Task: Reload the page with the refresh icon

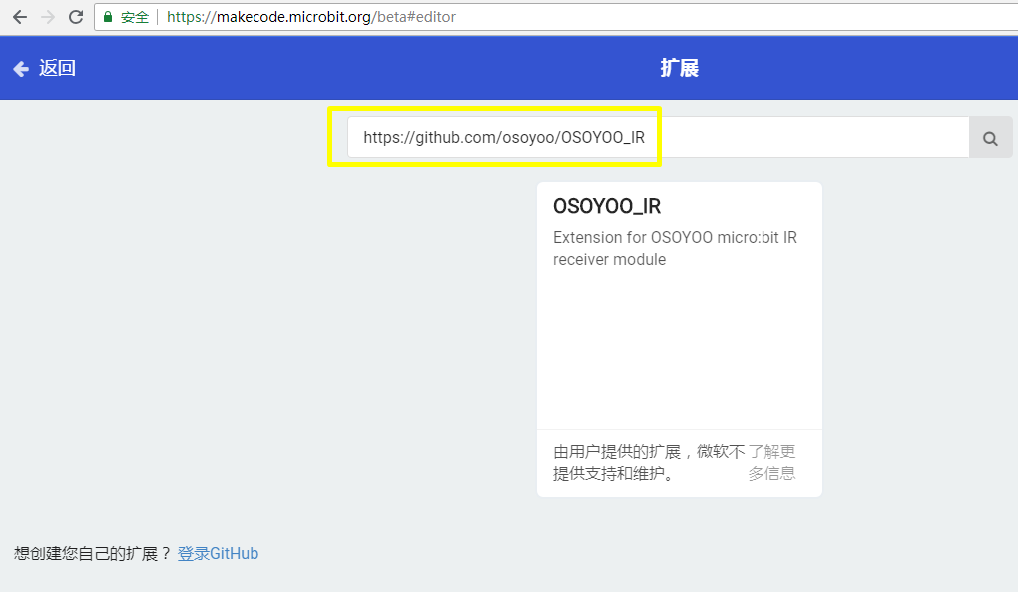Action: tap(76, 17)
